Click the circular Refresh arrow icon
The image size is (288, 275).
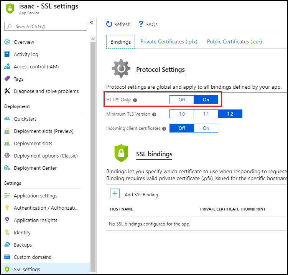[109, 24]
